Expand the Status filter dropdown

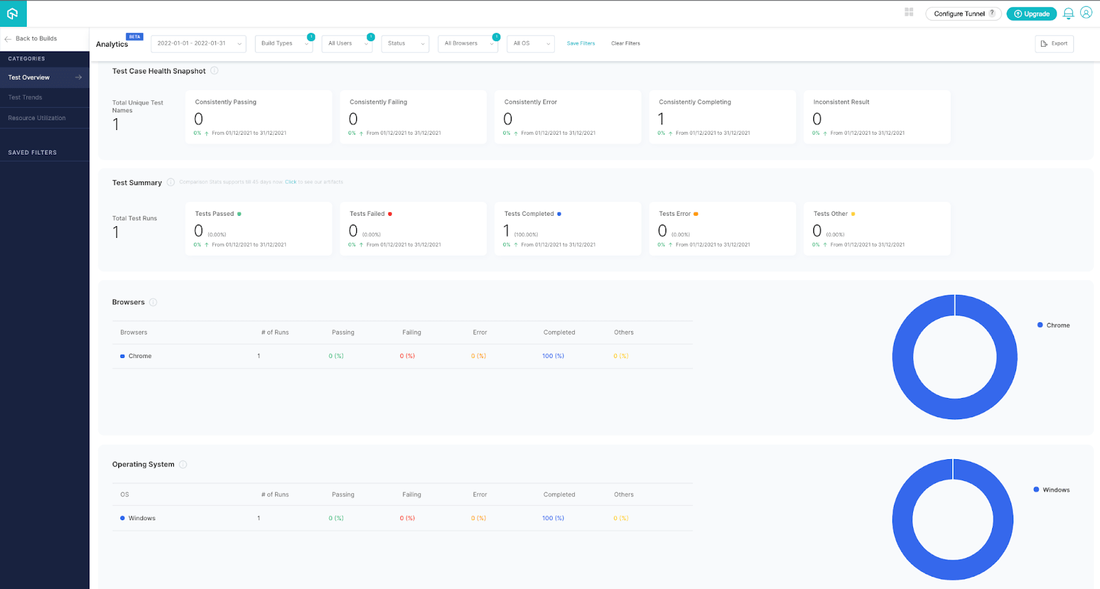[405, 43]
